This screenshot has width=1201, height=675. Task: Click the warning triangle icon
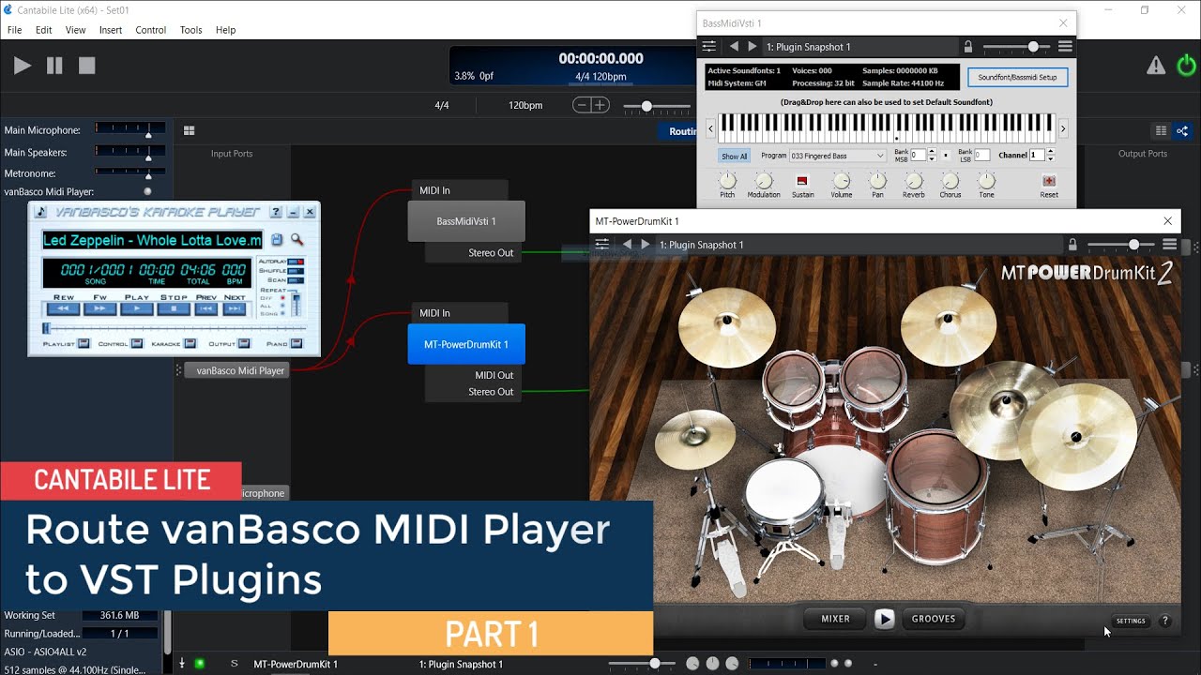pyautogui.click(x=1156, y=66)
